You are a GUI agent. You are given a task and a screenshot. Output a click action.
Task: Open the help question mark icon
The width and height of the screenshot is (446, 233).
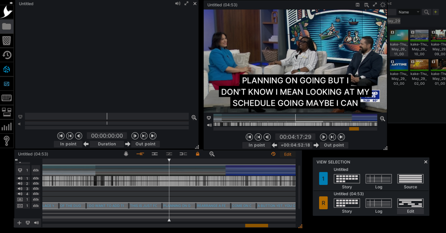point(7,140)
